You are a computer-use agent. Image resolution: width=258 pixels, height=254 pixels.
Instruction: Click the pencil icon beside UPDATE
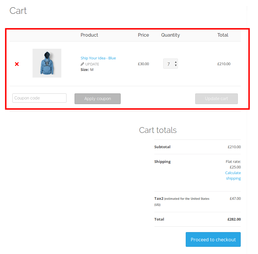(x=82, y=64)
